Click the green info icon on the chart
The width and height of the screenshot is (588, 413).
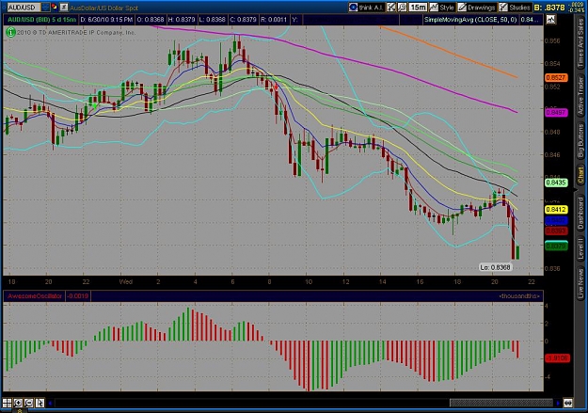click(10, 33)
